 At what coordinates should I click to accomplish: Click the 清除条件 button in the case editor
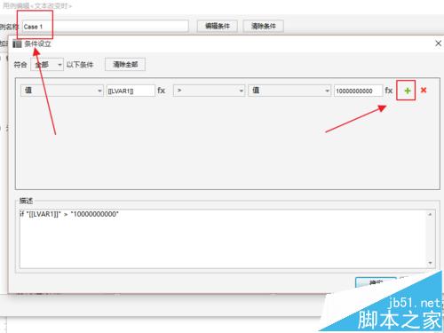(x=264, y=26)
